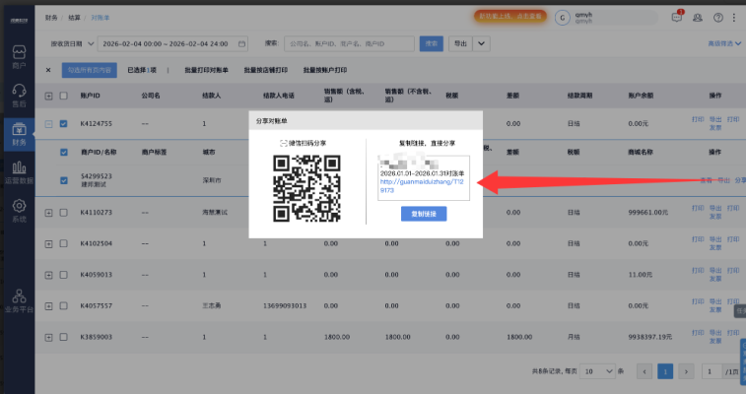The image size is (746, 394).
Task: Click the QR code in share dialog
Action: (x=306, y=188)
